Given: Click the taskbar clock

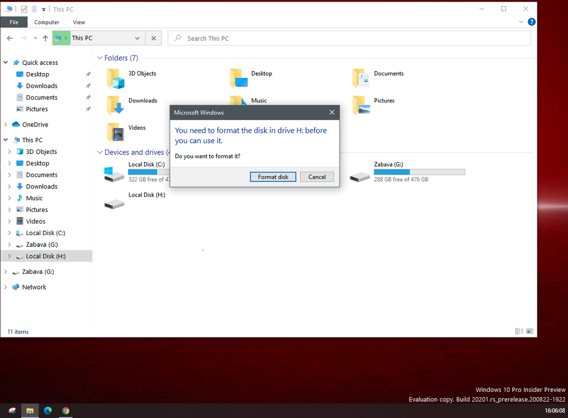Looking at the screenshot, I should 554,410.
